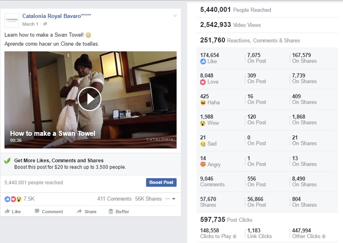Click the Comment action icon
Screen dimensions: 343x243
37,212
